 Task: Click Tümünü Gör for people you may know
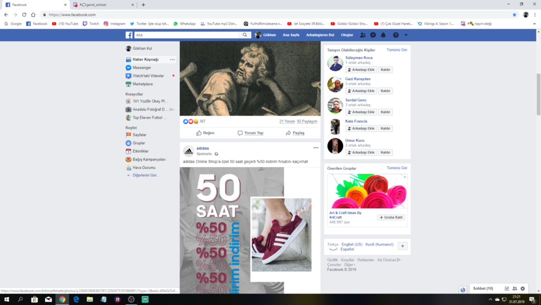(397, 50)
